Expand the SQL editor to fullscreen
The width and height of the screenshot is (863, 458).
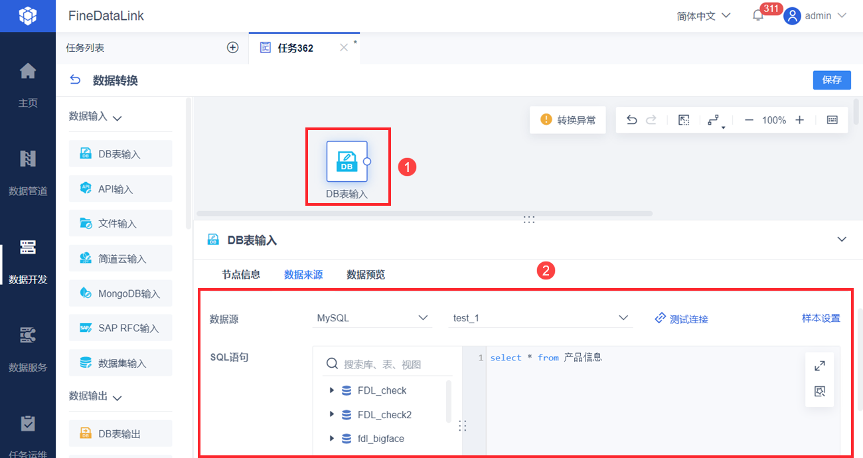[x=820, y=366]
